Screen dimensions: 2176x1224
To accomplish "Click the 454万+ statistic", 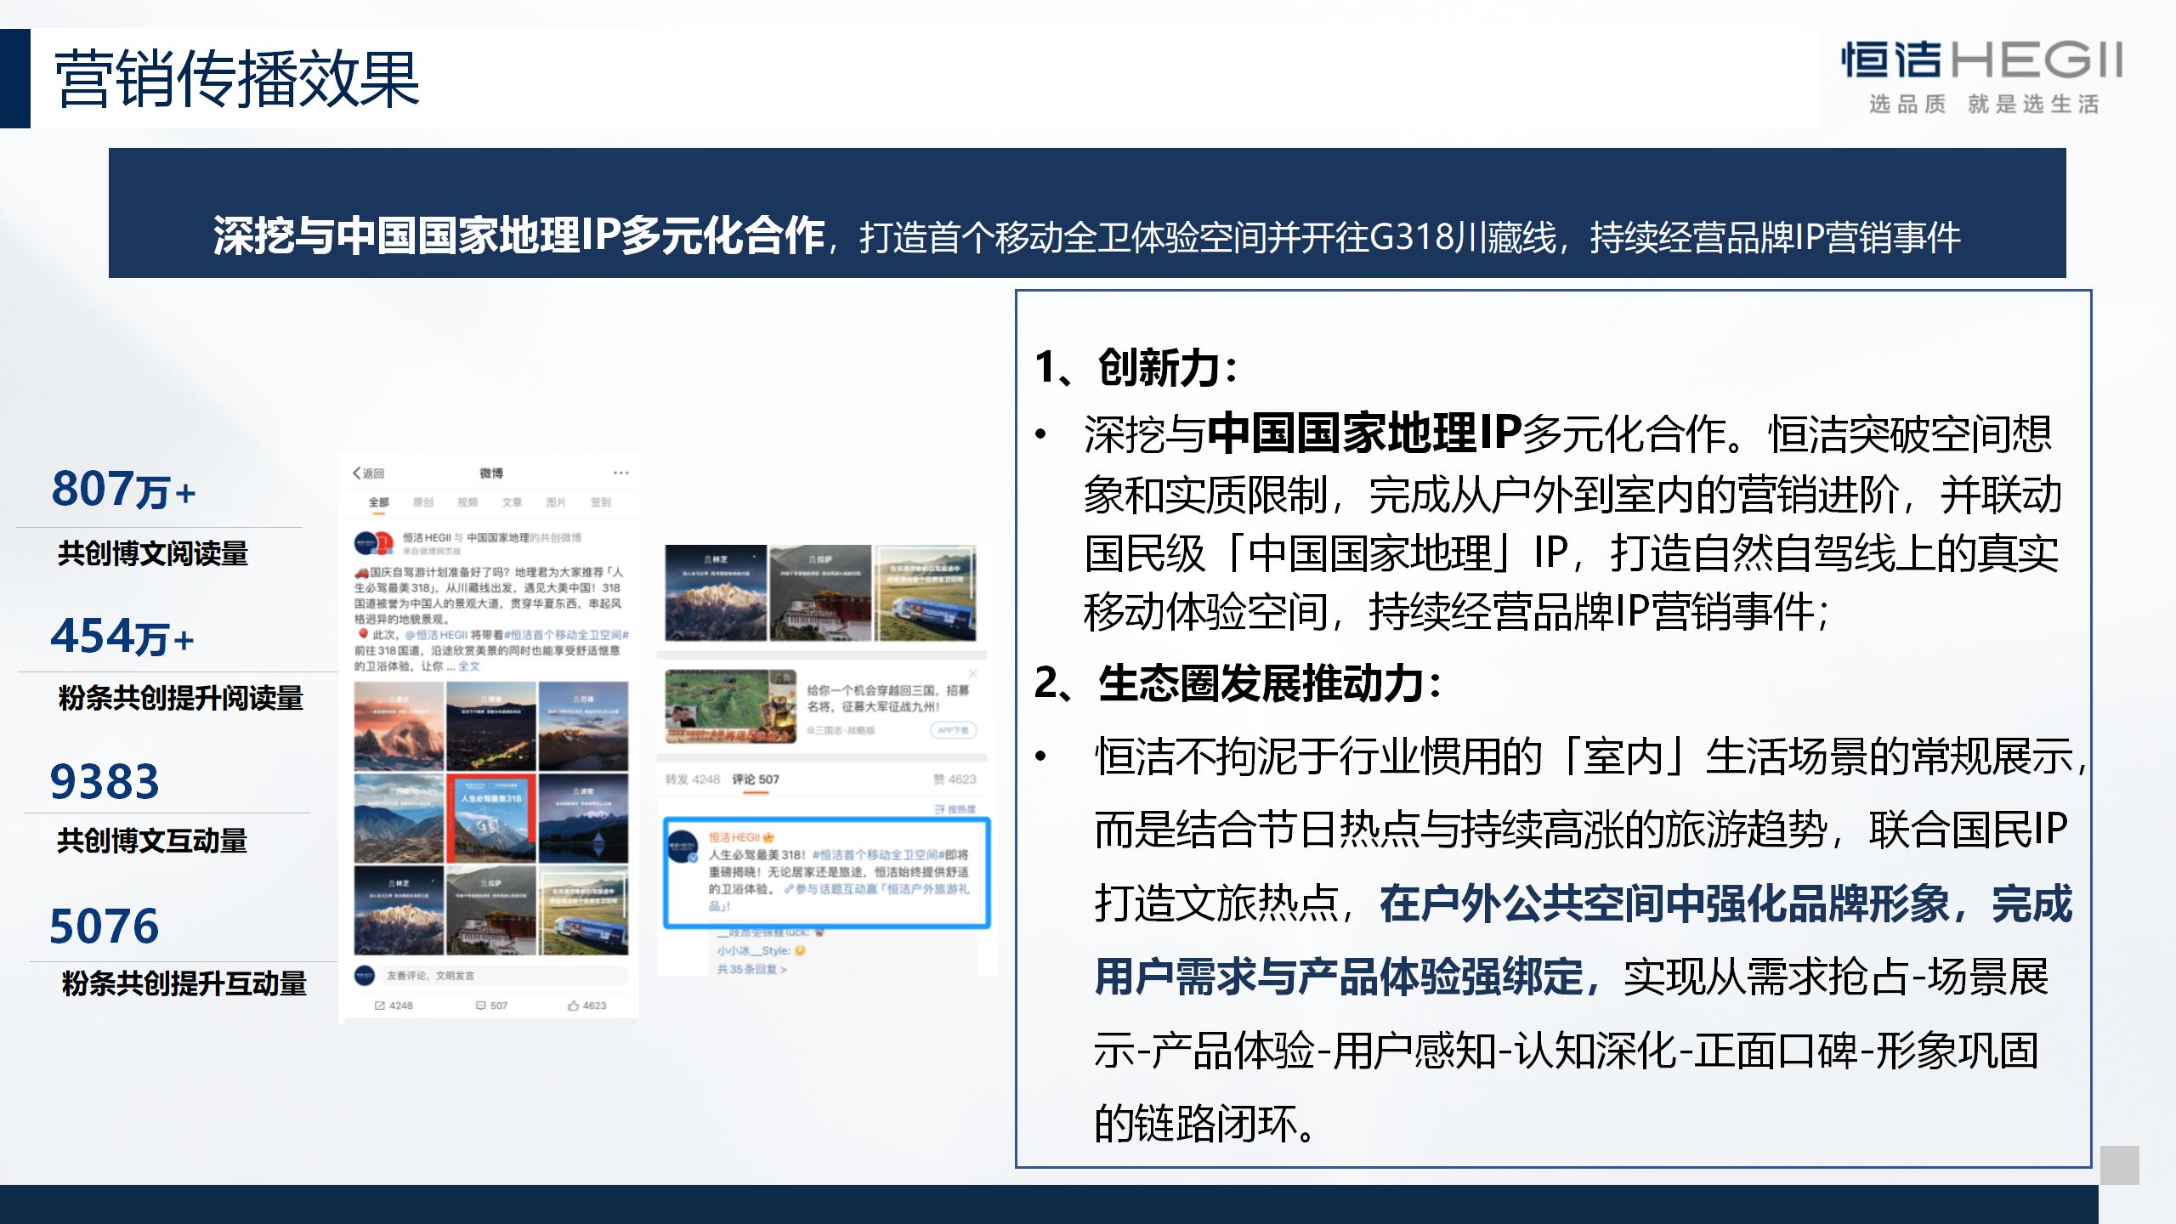I will 122,636.
